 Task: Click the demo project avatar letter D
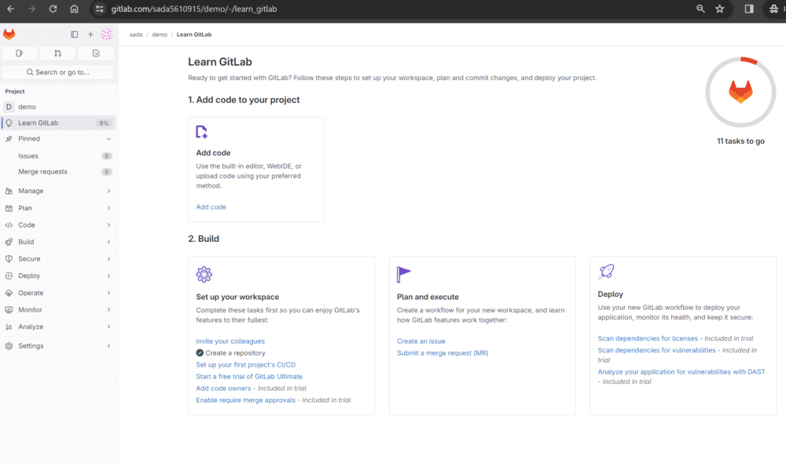[x=9, y=107]
